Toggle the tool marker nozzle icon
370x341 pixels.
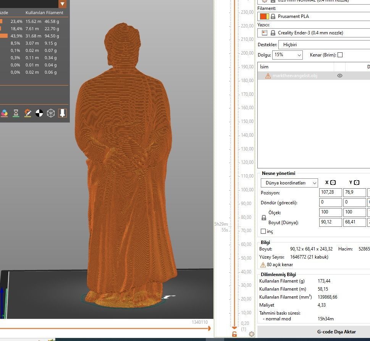pos(62,113)
